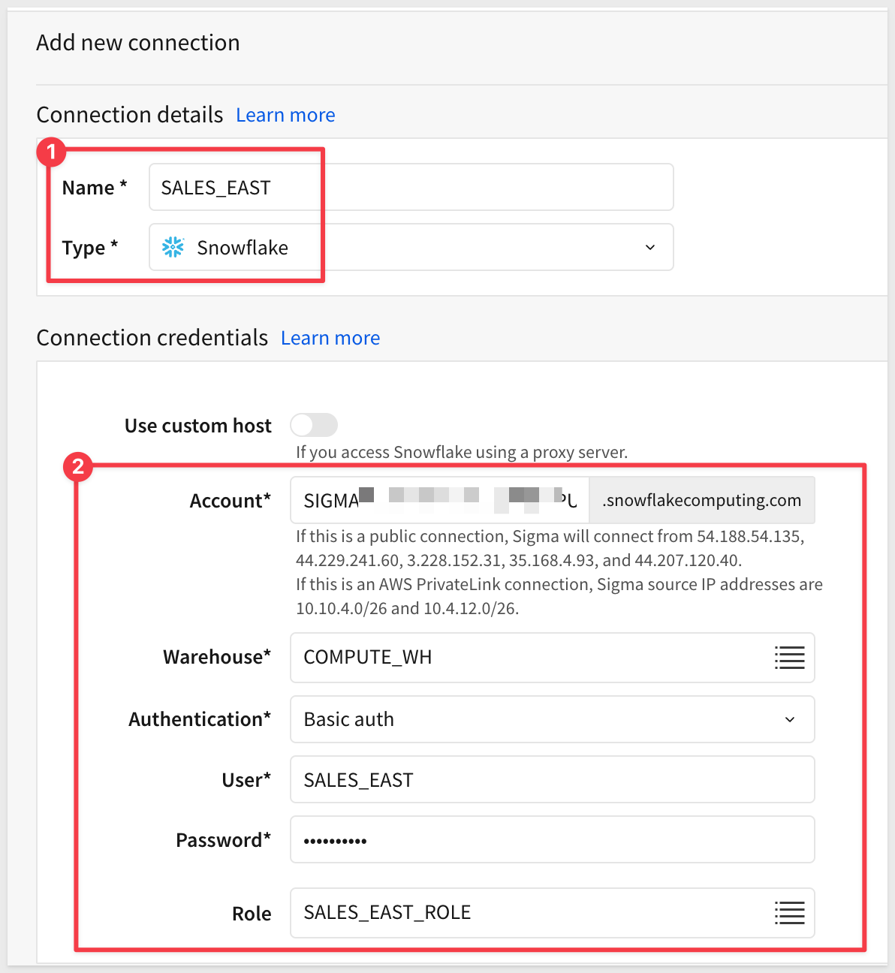Open Learn more beside Connection details
The height and width of the screenshot is (973, 895).
pos(285,115)
